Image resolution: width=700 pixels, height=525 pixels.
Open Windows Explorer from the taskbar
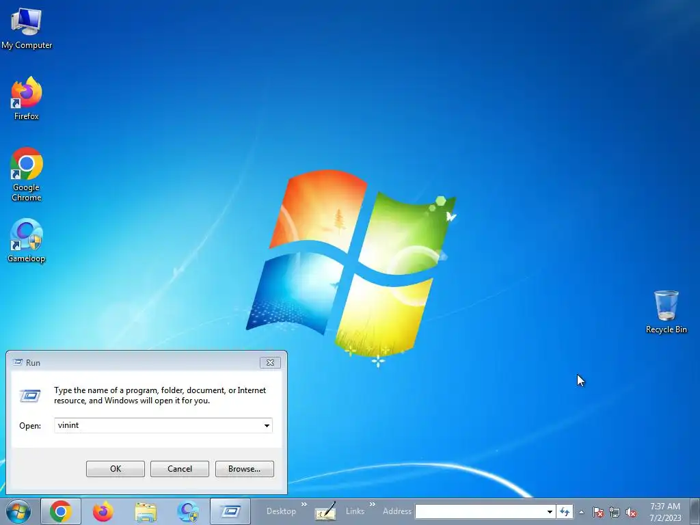146,511
